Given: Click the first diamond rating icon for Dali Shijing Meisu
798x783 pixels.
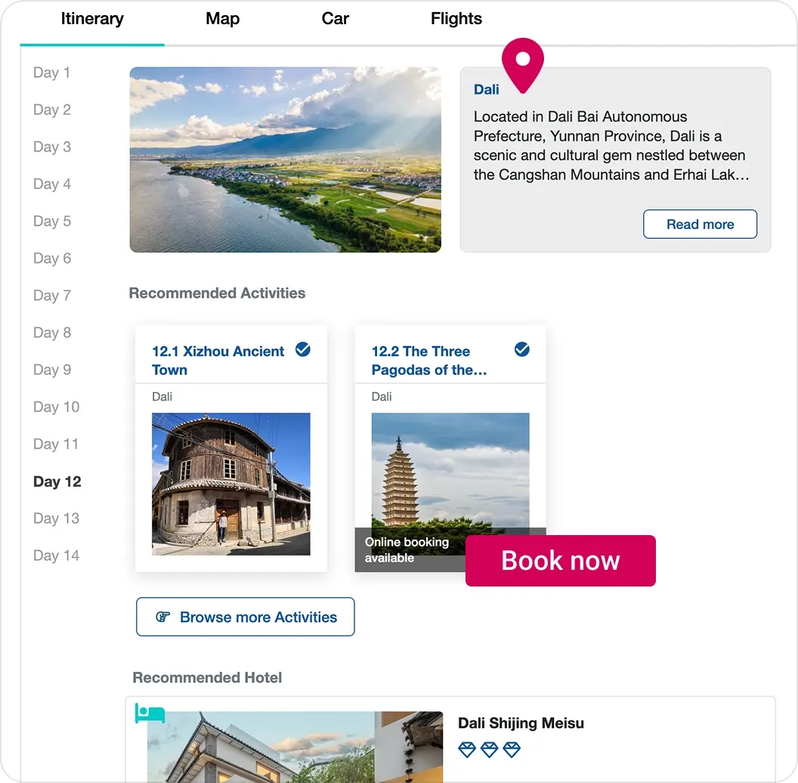Looking at the screenshot, I should [466, 751].
